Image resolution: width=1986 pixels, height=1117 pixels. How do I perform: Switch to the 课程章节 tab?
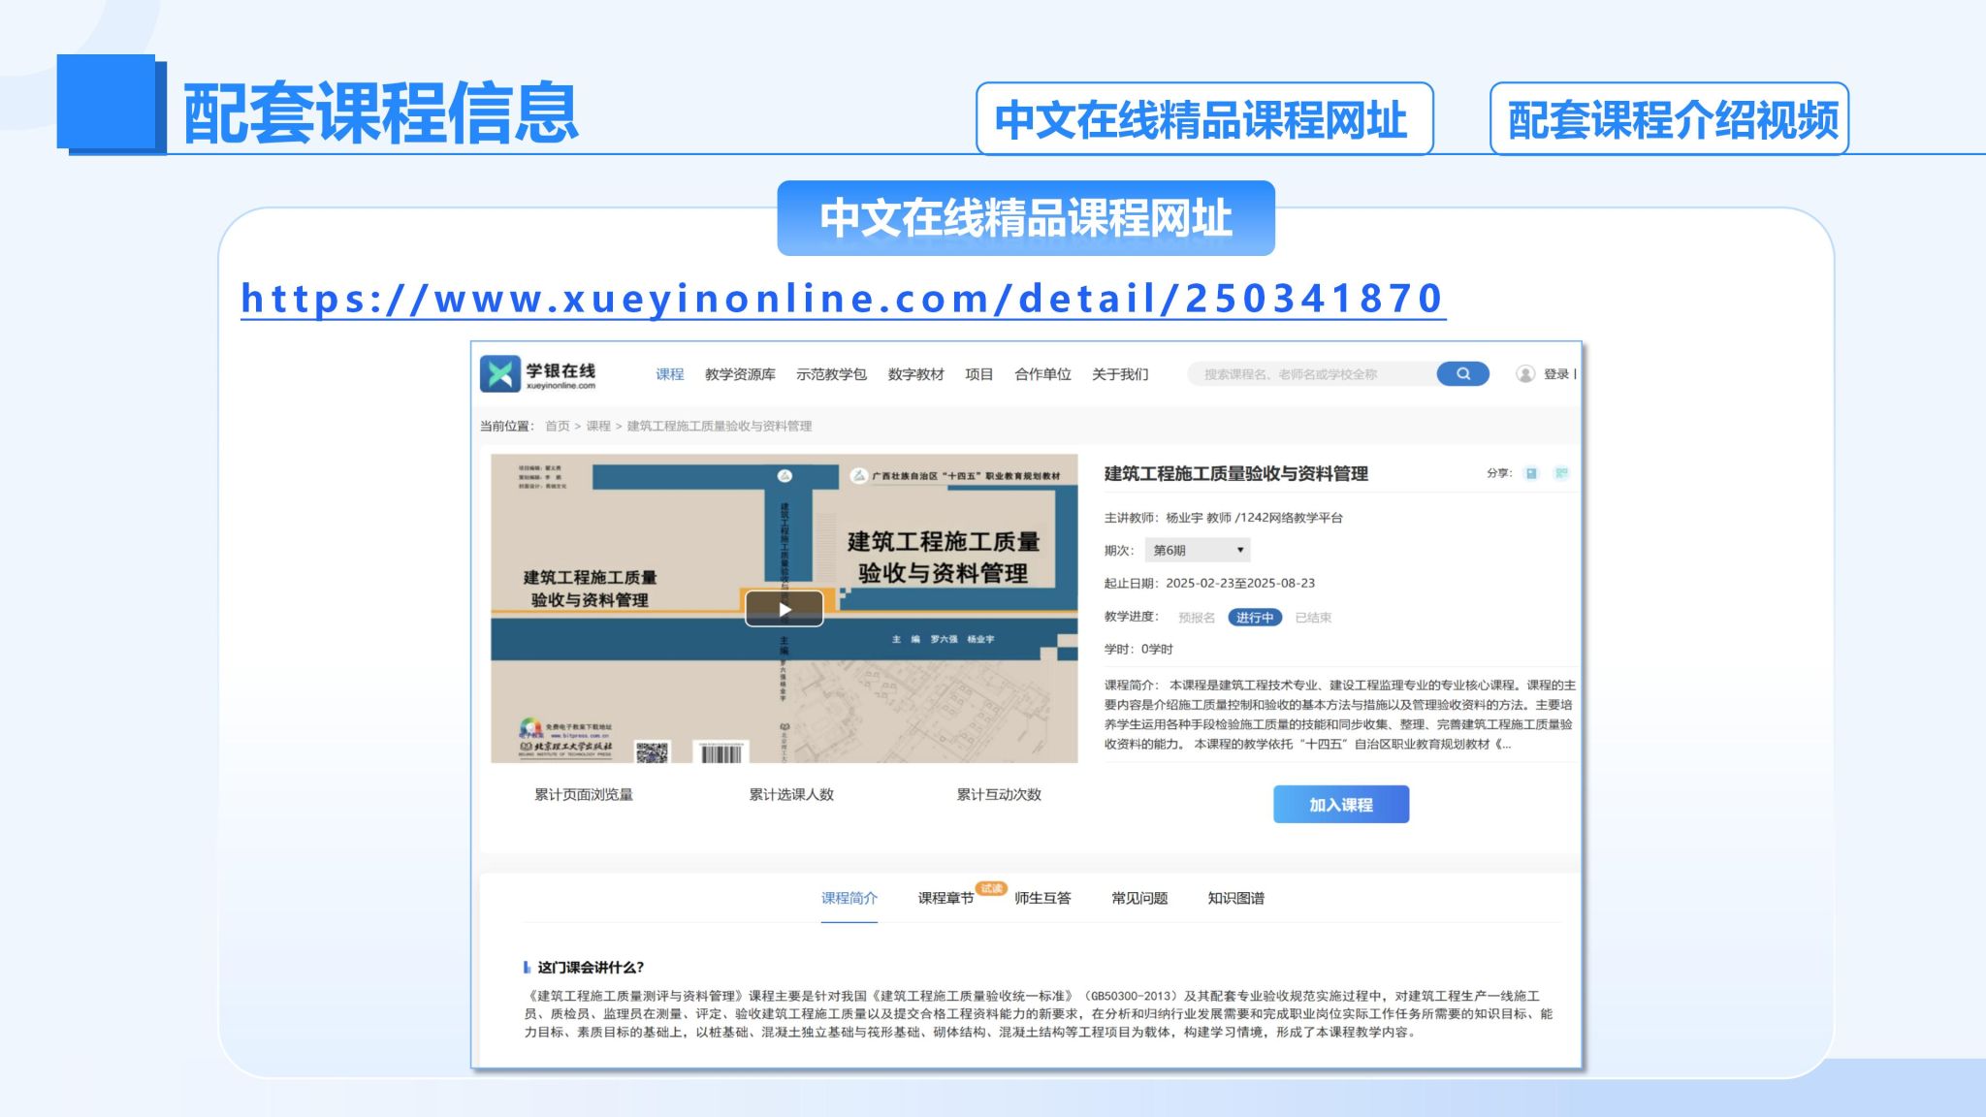pos(945,898)
